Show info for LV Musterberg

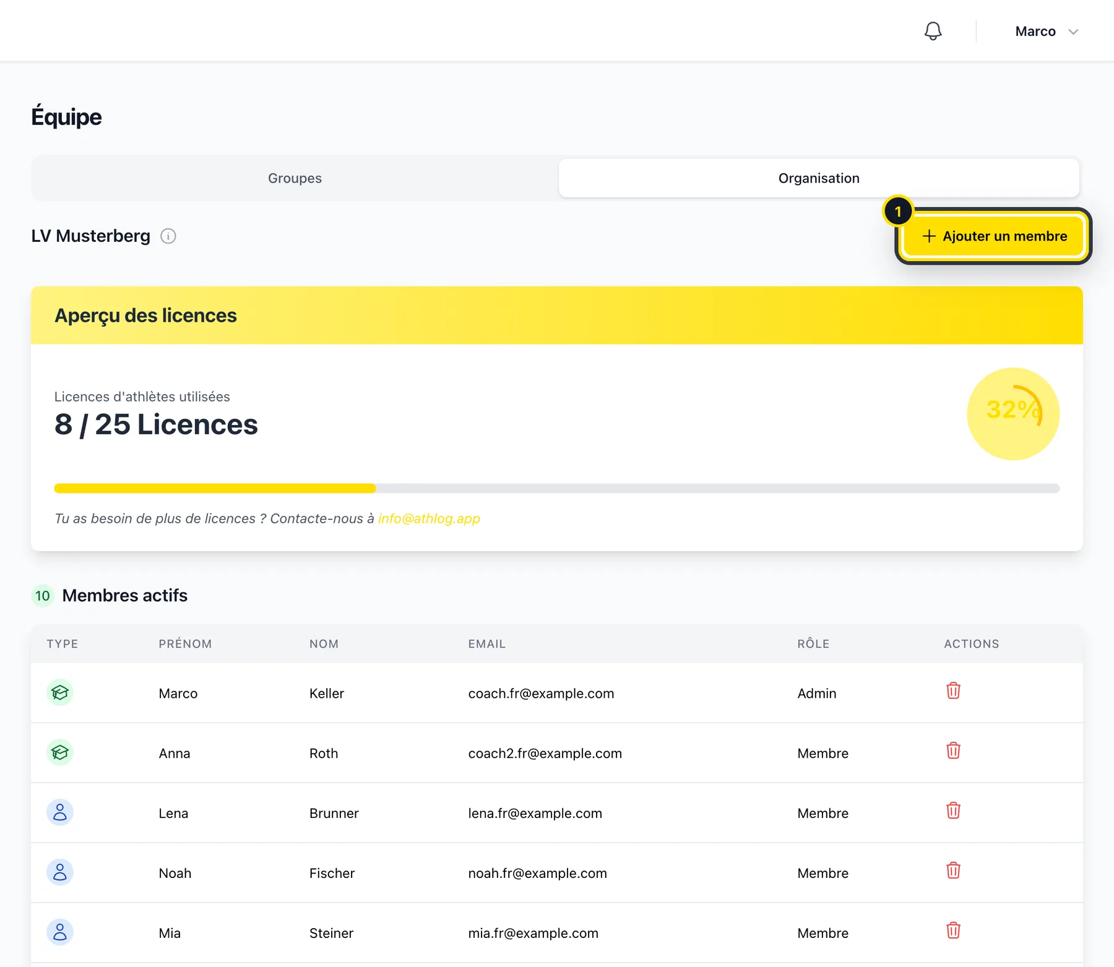tap(168, 236)
